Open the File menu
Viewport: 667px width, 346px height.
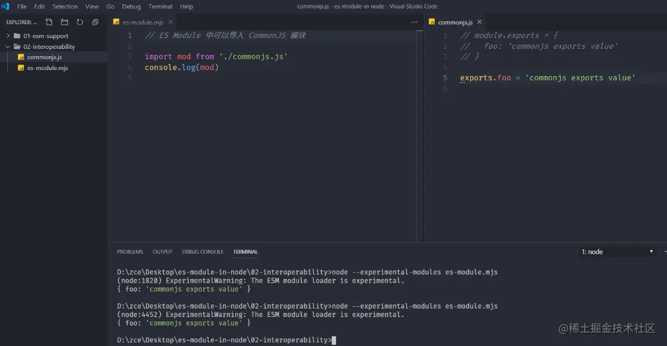tap(22, 7)
